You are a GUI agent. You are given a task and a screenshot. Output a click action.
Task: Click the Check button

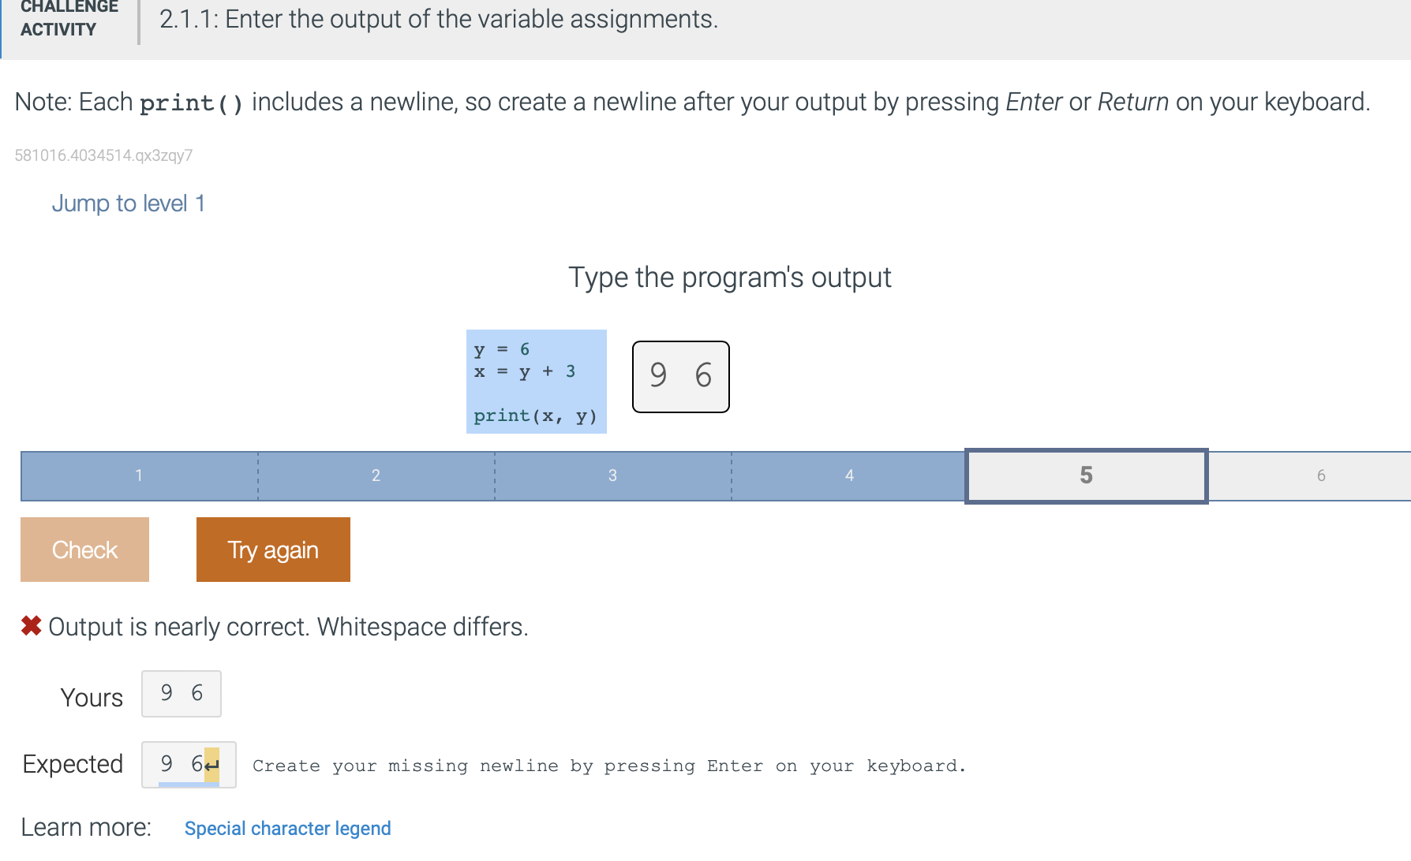(84, 550)
